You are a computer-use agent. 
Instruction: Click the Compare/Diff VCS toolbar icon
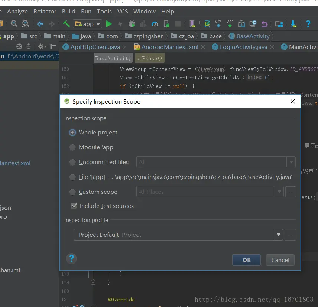[x=241, y=24]
